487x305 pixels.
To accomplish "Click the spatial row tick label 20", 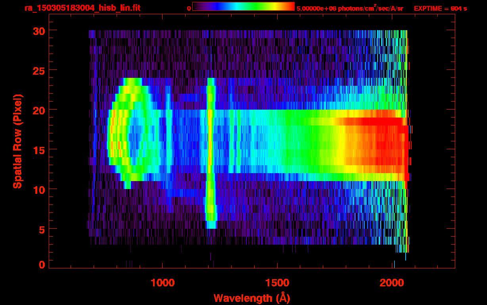I will pos(38,110).
